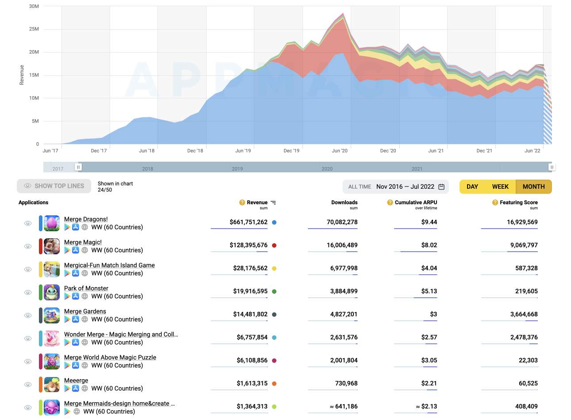Click the Park of Monster app icon
Screen dimensions: 571x420
tap(52, 292)
